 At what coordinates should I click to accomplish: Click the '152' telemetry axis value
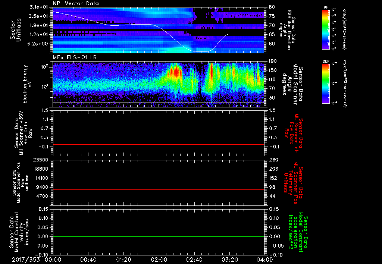[x=273, y=178]
